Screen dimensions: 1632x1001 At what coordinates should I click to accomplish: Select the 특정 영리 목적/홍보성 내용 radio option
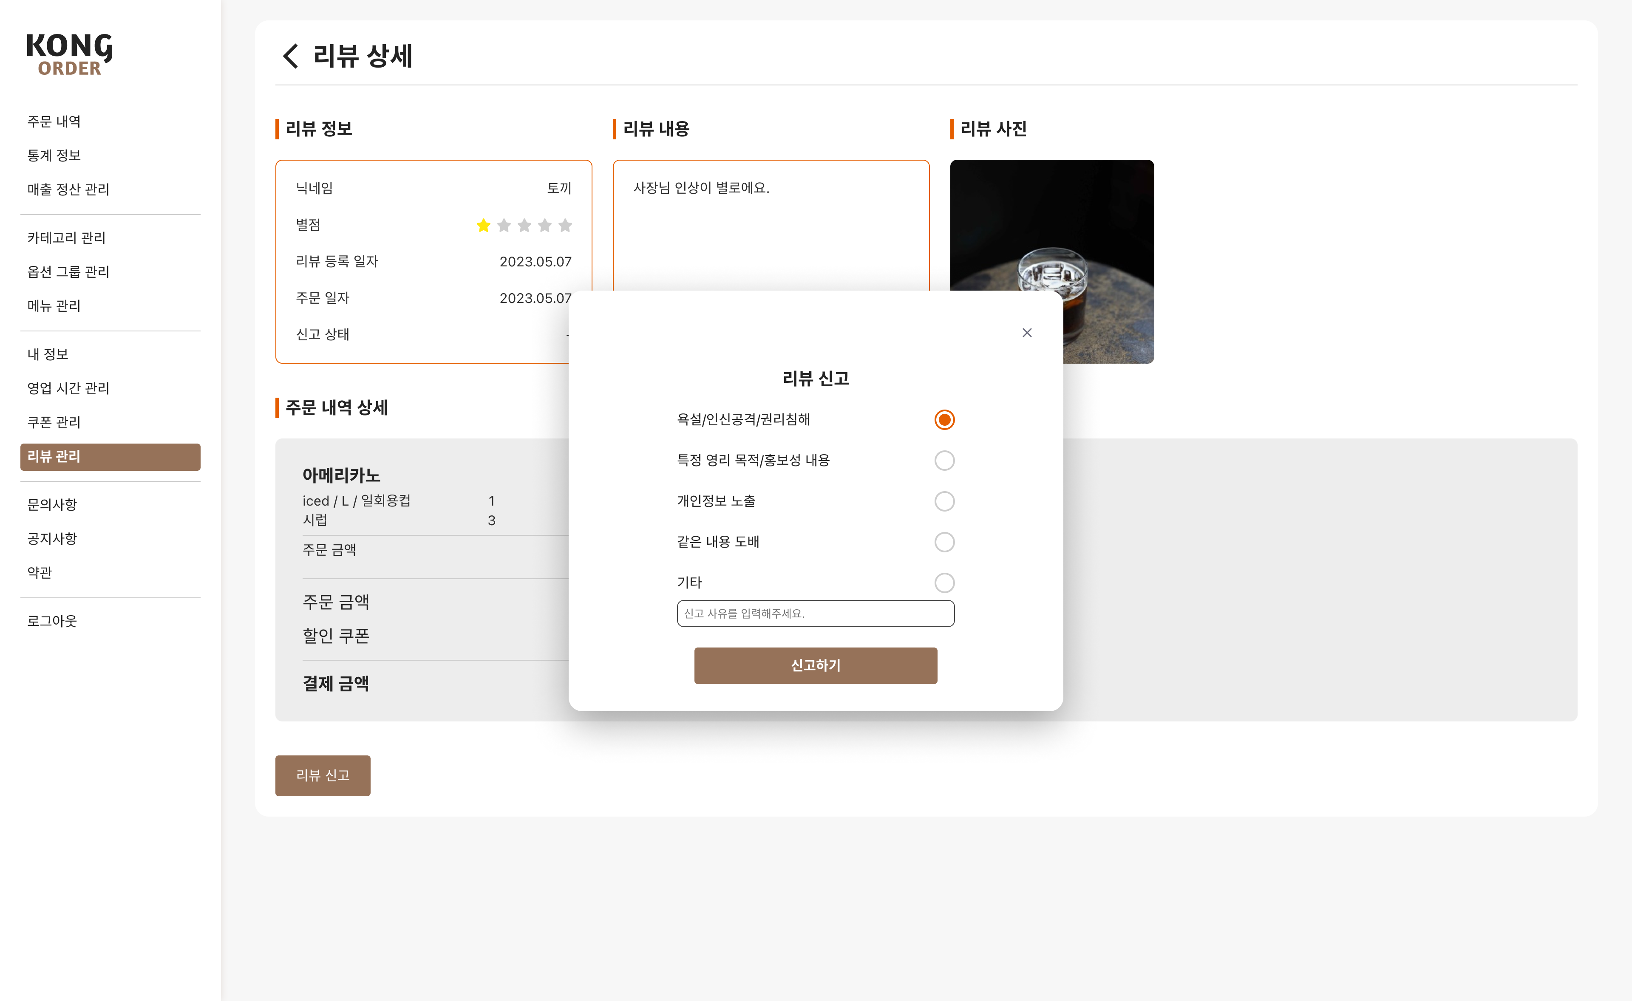pyautogui.click(x=944, y=460)
